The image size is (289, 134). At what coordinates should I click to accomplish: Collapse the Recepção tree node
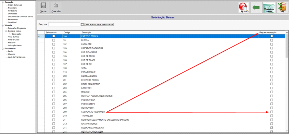point(3,2)
